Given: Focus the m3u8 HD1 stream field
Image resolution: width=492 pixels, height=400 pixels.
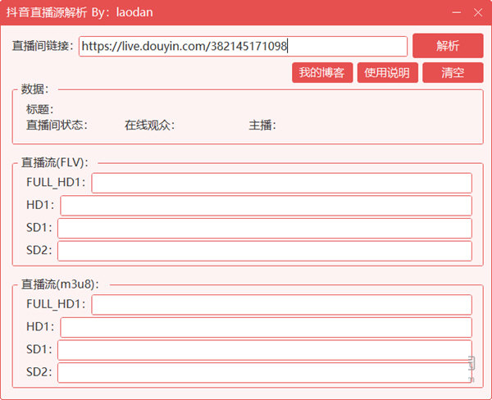Looking at the screenshot, I should (266, 328).
